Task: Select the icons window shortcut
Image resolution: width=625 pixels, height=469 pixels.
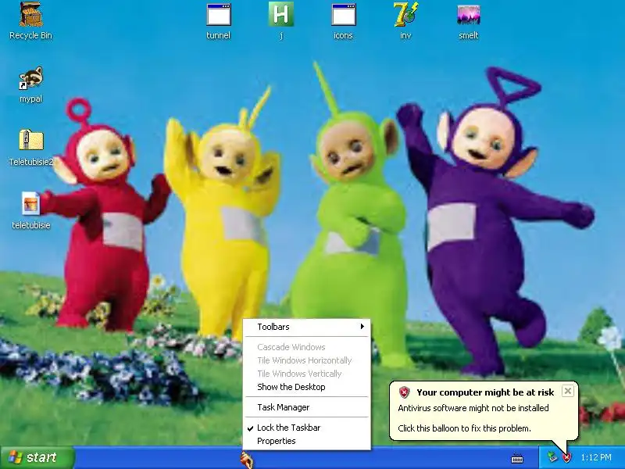Action: point(343,22)
